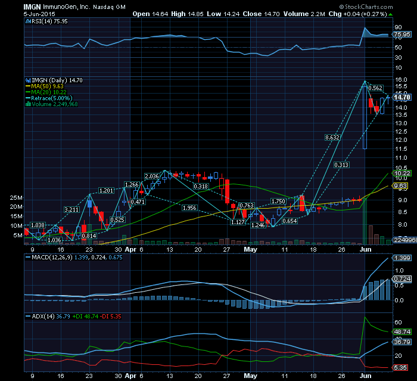This screenshot has width=417, height=381.
Task: Click the 1.266 retrace label
Action: [132, 184]
